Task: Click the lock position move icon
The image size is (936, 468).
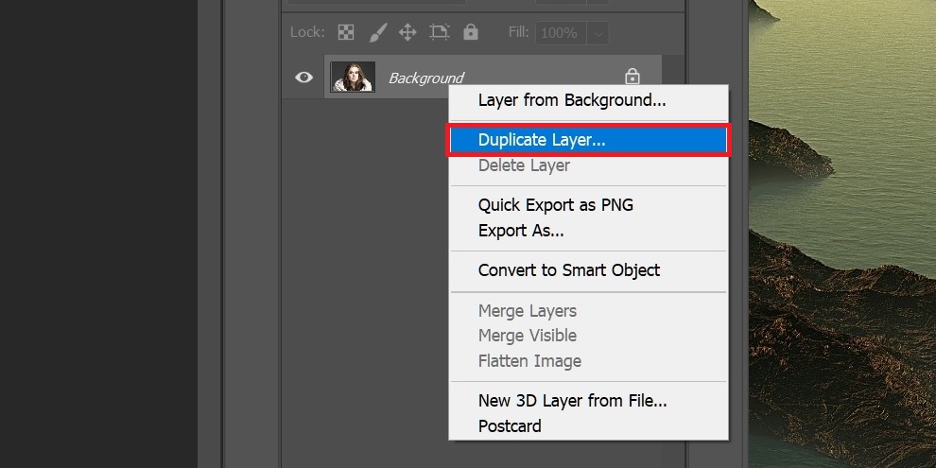Action: [407, 32]
